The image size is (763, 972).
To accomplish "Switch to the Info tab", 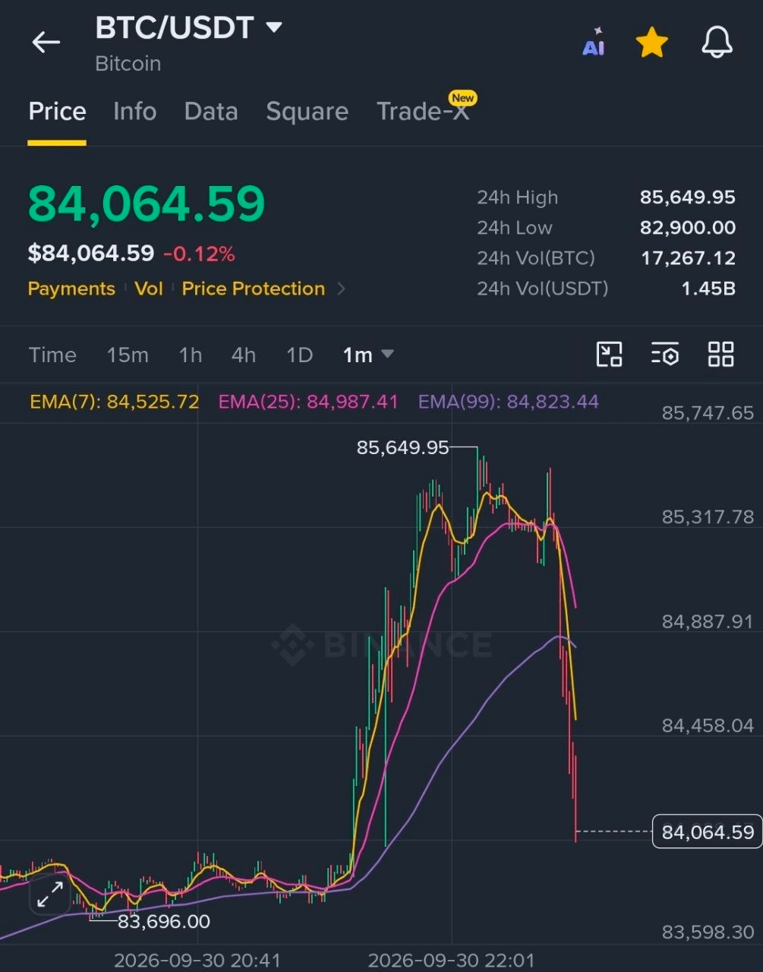I will tap(134, 112).
